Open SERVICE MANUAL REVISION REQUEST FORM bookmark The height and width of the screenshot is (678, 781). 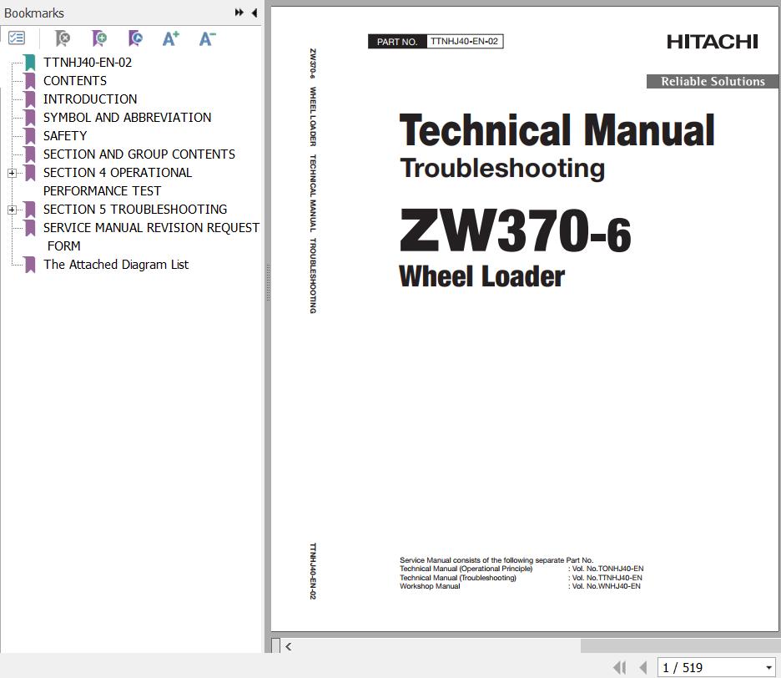[x=151, y=237]
